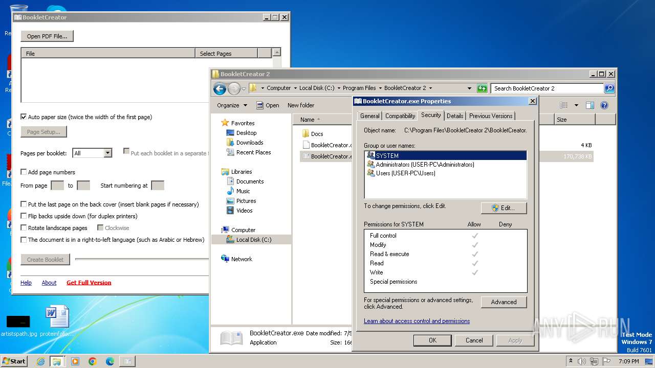Image resolution: width=655 pixels, height=368 pixels.
Task: Open Explorer help question mark icon
Action: pyautogui.click(x=604, y=105)
